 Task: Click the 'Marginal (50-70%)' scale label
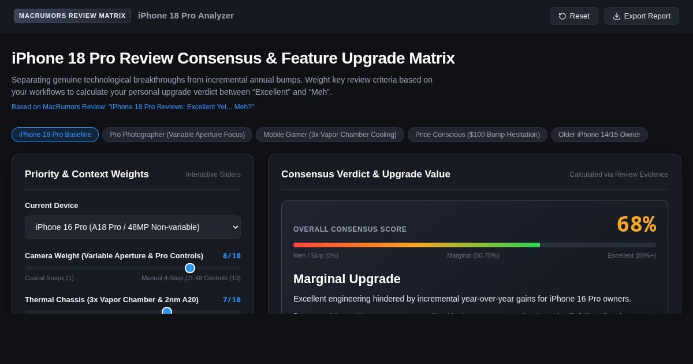473,255
